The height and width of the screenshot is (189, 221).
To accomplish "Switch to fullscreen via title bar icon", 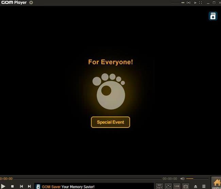I will tap(200, 3).
